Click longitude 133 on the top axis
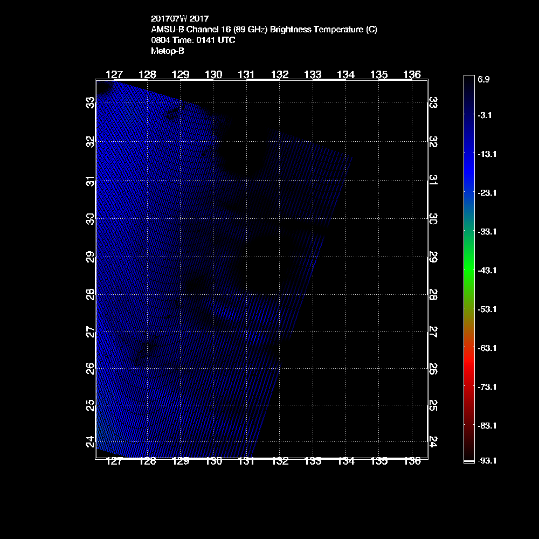Image resolution: width=539 pixels, height=539 pixels. (313, 74)
